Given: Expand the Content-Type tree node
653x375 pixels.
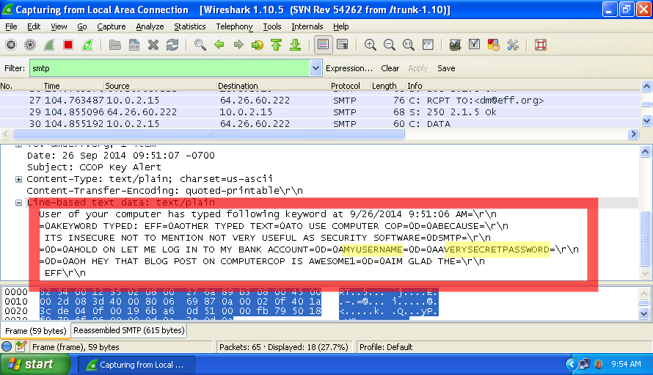Looking at the screenshot, I should click(19, 179).
